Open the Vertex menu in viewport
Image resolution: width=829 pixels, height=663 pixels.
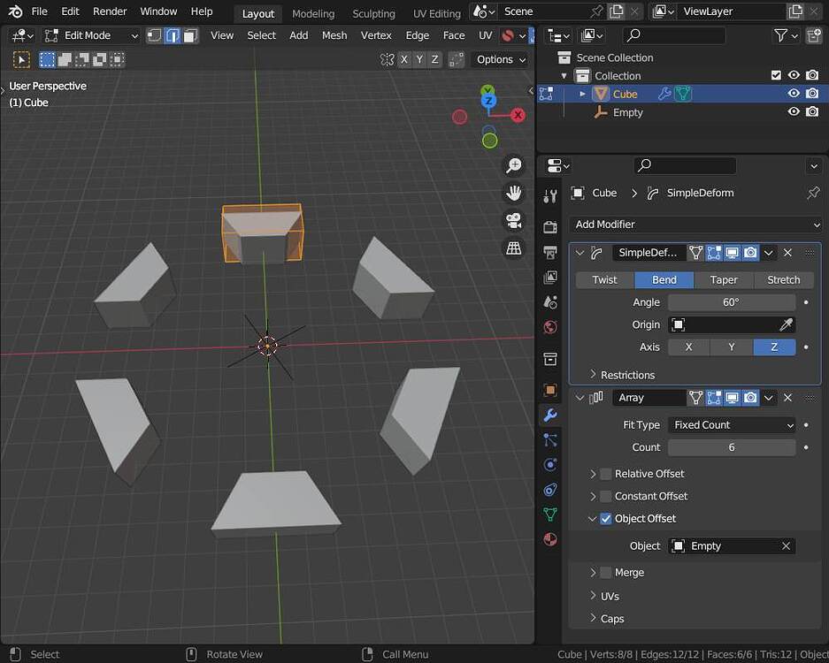(376, 35)
